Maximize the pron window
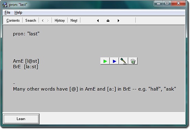The width and height of the screenshot is (191, 130). pyautogui.click(x=167, y=3)
